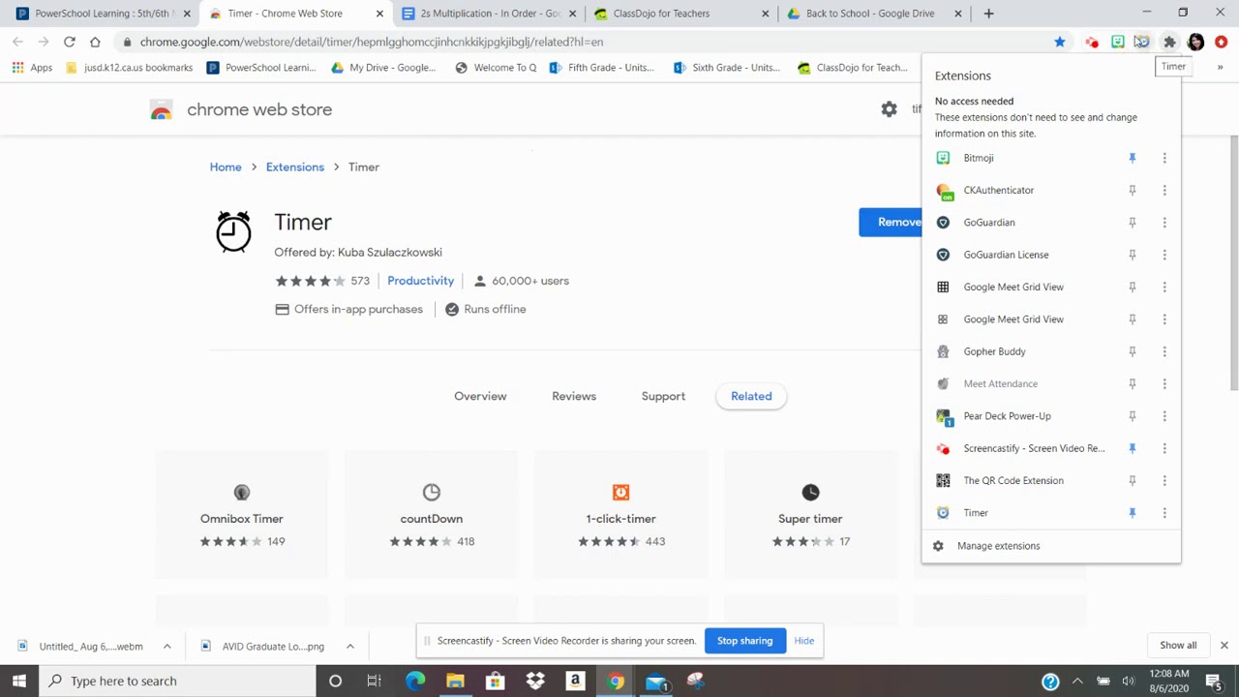Open the Windows notification center
The height and width of the screenshot is (697, 1239).
(1213, 682)
